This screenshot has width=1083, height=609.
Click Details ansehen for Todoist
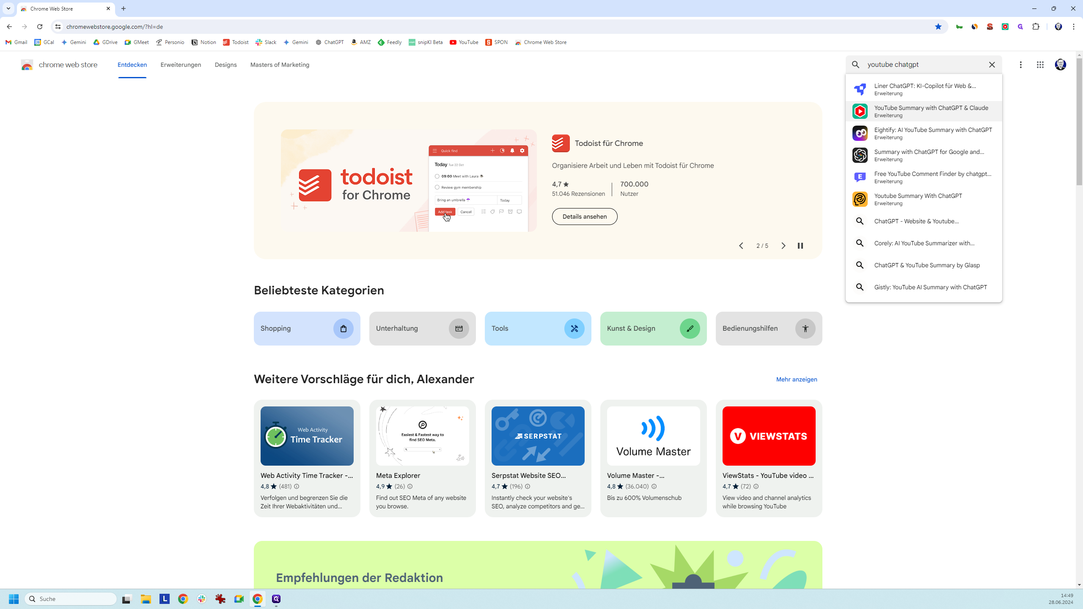[x=585, y=217]
